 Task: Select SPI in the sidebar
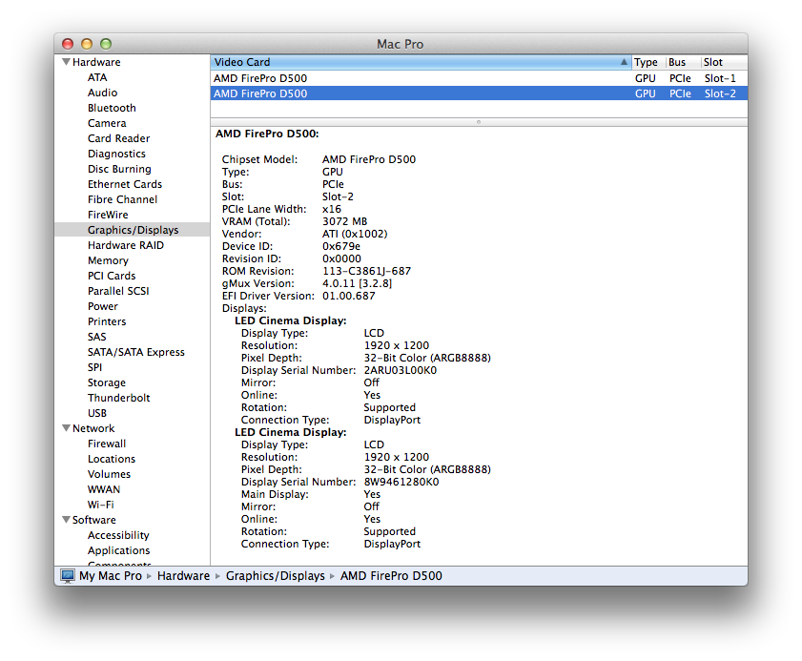[94, 367]
